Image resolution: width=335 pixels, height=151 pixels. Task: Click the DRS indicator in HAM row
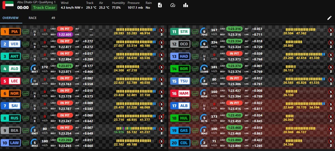(195, 94)
